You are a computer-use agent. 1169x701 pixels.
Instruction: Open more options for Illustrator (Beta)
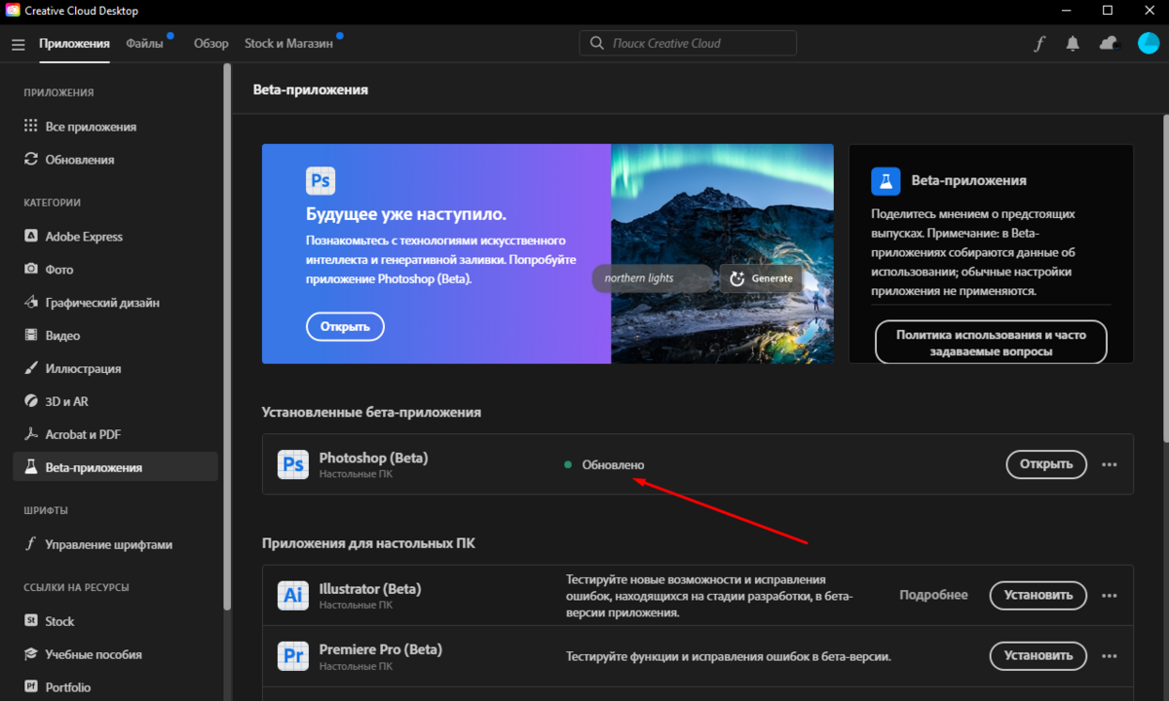pyautogui.click(x=1110, y=595)
